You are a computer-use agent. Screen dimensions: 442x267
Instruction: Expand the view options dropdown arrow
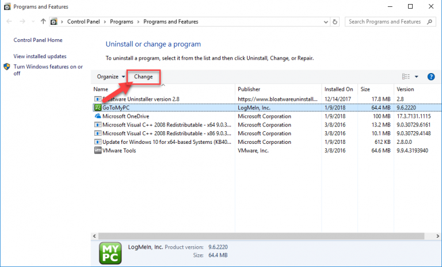pos(416,77)
